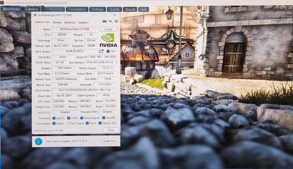The height and width of the screenshot is (169, 293).
Task: Switch to the Validation tab
Action: (84, 22)
